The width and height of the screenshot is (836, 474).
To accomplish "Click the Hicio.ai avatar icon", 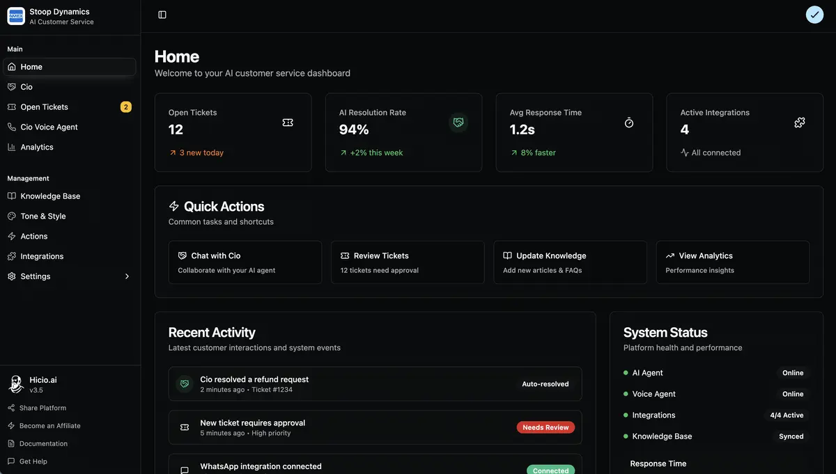I will pos(16,384).
